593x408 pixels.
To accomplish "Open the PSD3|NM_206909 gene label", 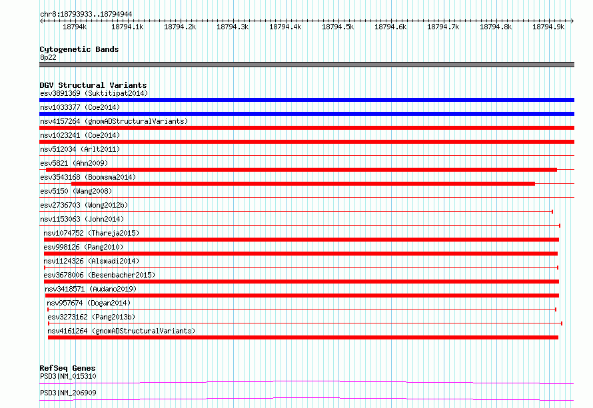I will pyautogui.click(x=68, y=393).
